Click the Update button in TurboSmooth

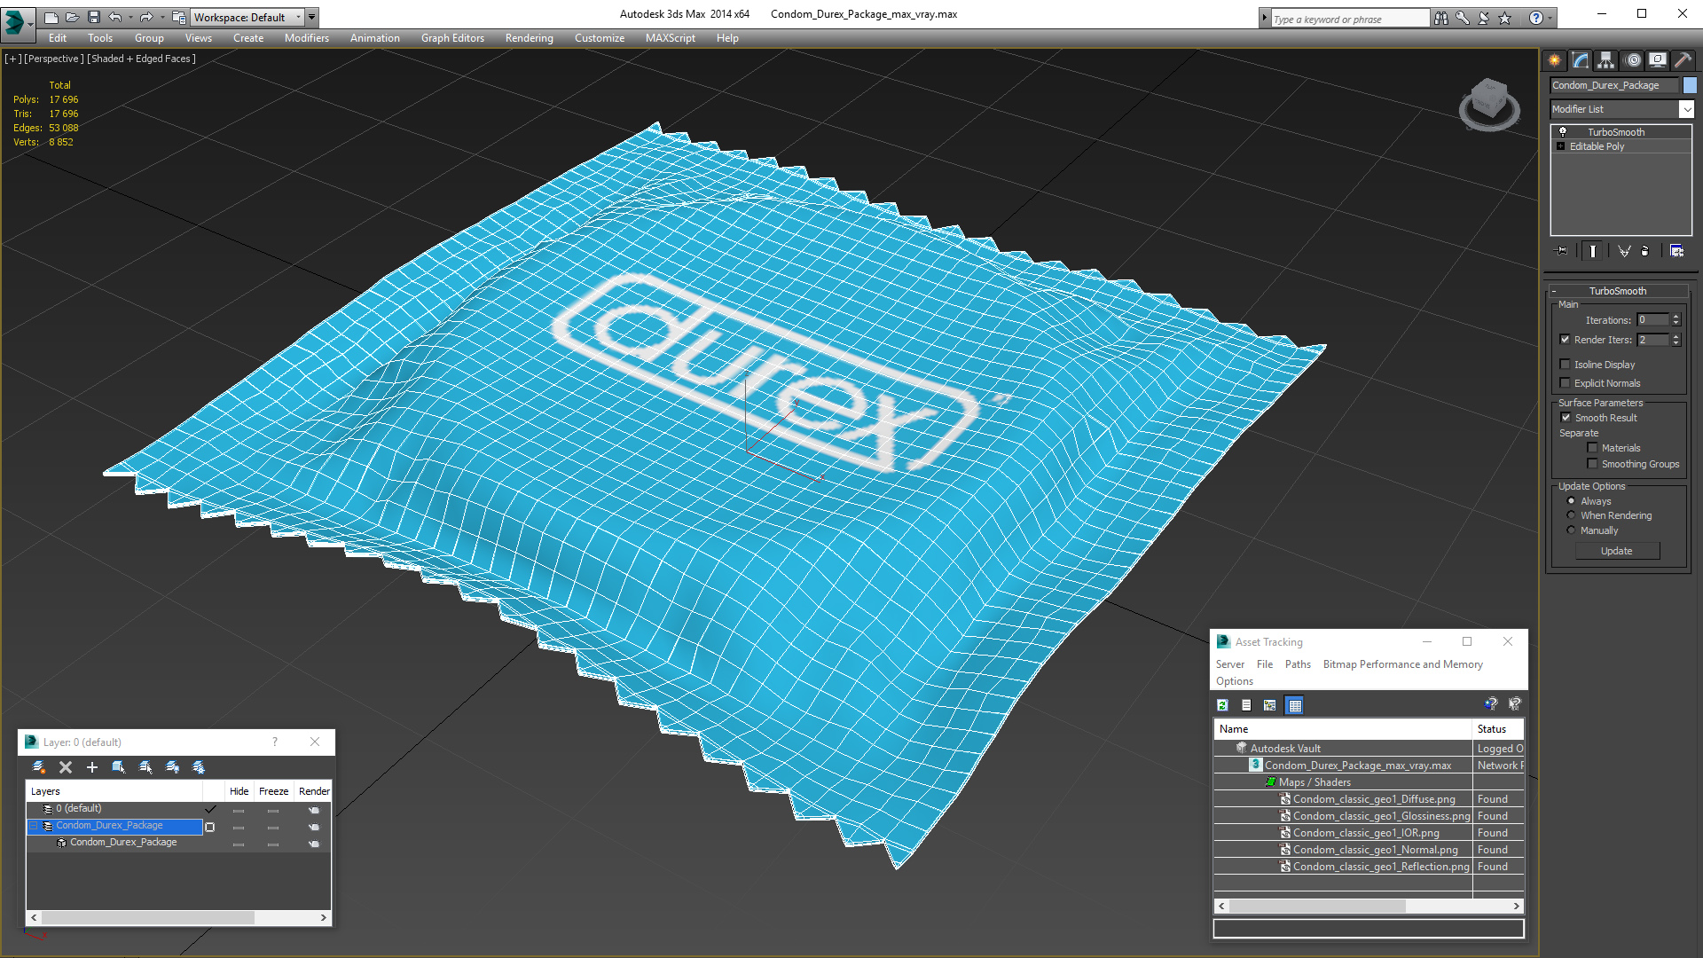[1617, 551]
